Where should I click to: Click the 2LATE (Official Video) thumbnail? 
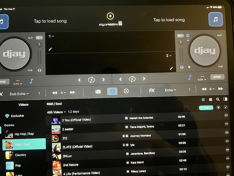pyautogui.click(x=56, y=147)
